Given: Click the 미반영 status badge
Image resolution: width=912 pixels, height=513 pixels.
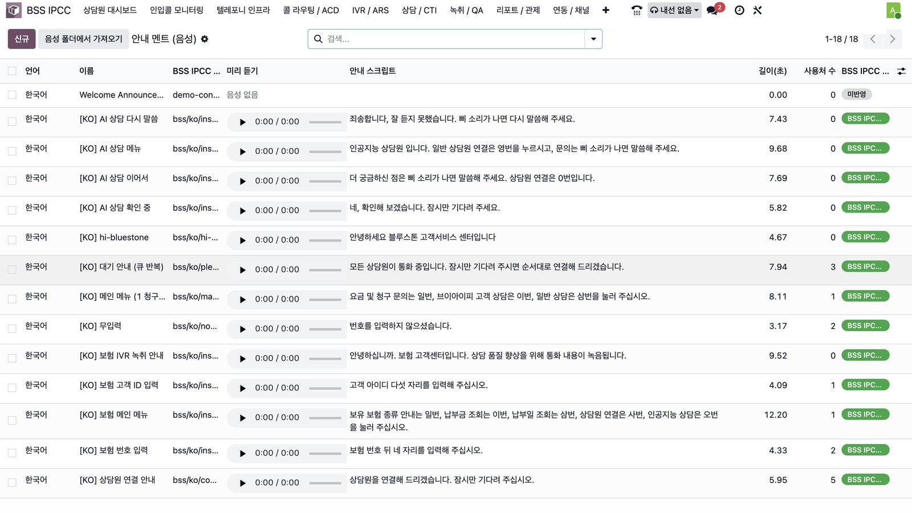Looking at the screenshot, I should click(857, 95).
